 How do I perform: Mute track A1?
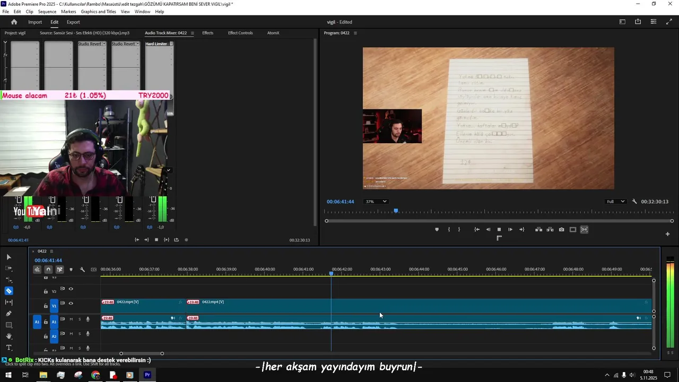[71, 319]
